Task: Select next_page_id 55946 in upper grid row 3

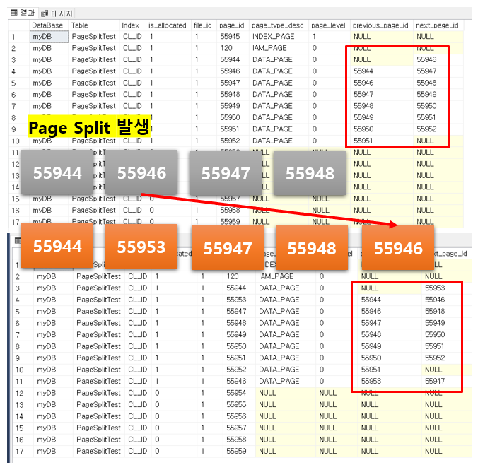Action: pos(438,60)
